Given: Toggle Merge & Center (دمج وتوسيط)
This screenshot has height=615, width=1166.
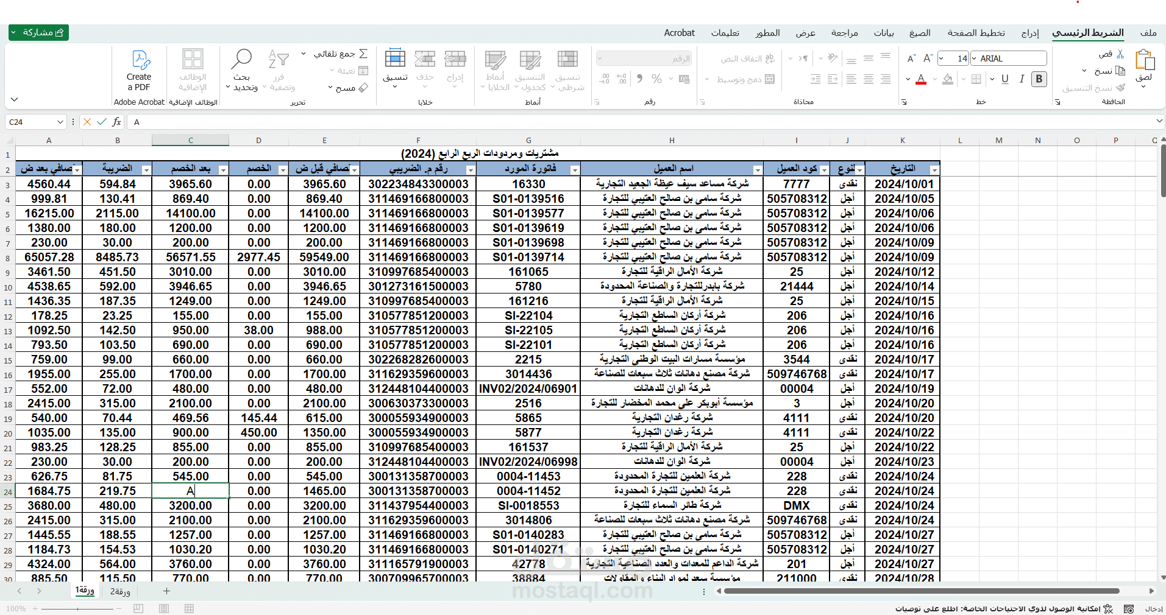Looking at the screenshot, I should point(746,79).
